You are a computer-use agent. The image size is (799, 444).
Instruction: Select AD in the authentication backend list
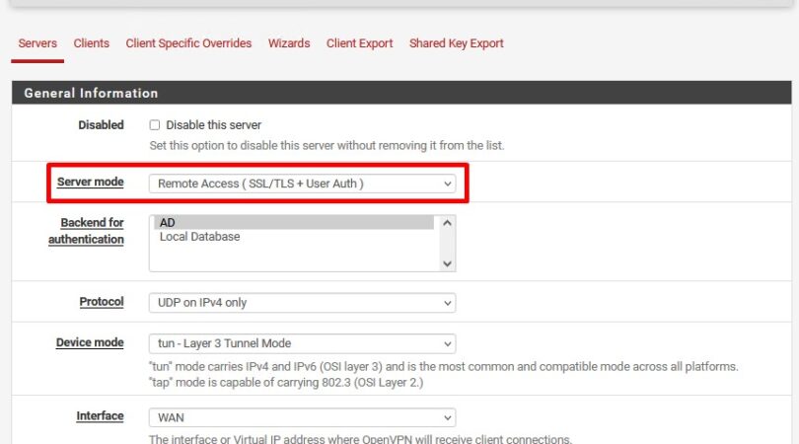(x=291, y=223)
